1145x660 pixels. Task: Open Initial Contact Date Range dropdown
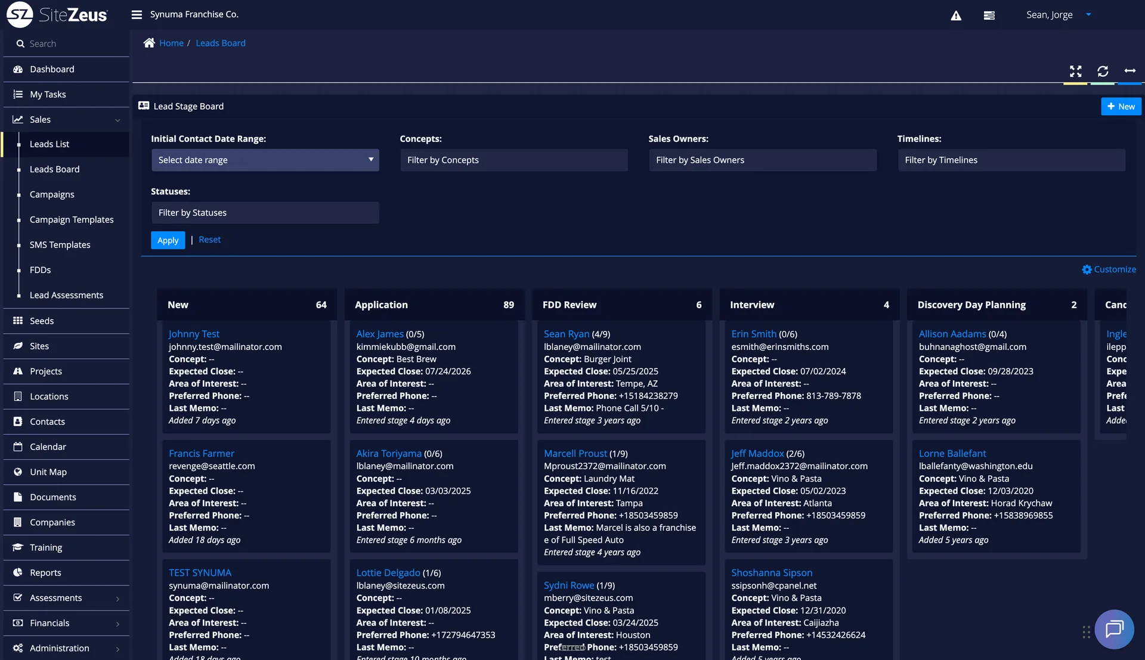pos(265,160)
